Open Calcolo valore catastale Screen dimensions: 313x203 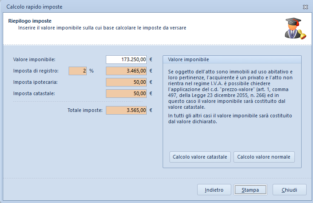click(x=200, y=157)
